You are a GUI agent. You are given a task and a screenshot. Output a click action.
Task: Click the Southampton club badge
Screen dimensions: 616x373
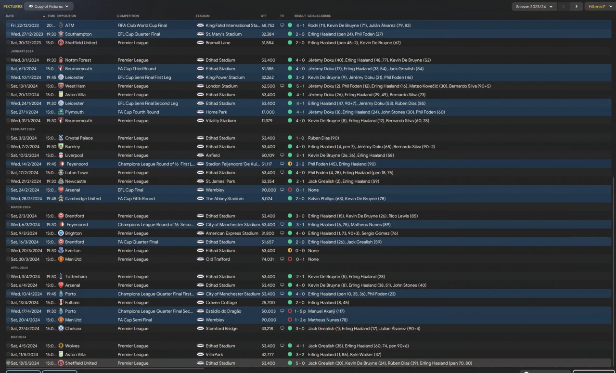[x=61, y=34]
